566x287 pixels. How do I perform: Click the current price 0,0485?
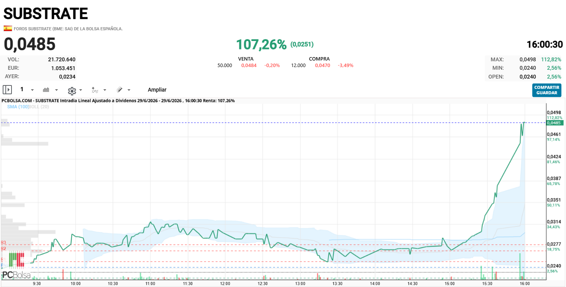(30, 44)
